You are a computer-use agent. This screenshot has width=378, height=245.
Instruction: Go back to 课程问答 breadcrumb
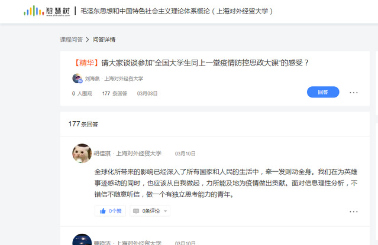coord(72,40)
